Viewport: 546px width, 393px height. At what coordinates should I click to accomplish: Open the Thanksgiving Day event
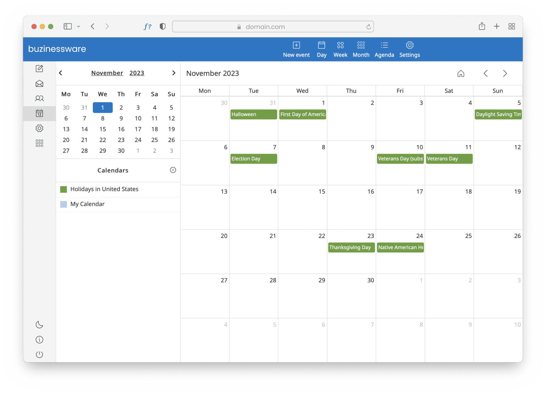(x=351, y=247)
